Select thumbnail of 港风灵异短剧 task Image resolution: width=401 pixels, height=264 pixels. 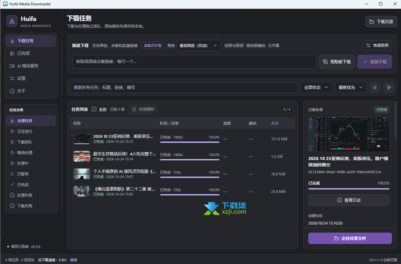[82, 174]
